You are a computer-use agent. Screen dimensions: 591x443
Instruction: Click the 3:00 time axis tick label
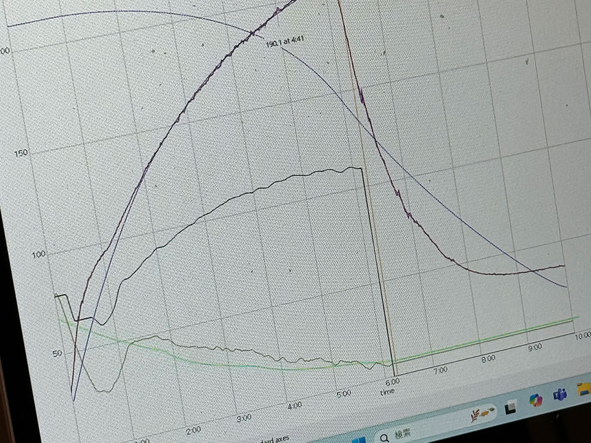(x=244, y=417)
